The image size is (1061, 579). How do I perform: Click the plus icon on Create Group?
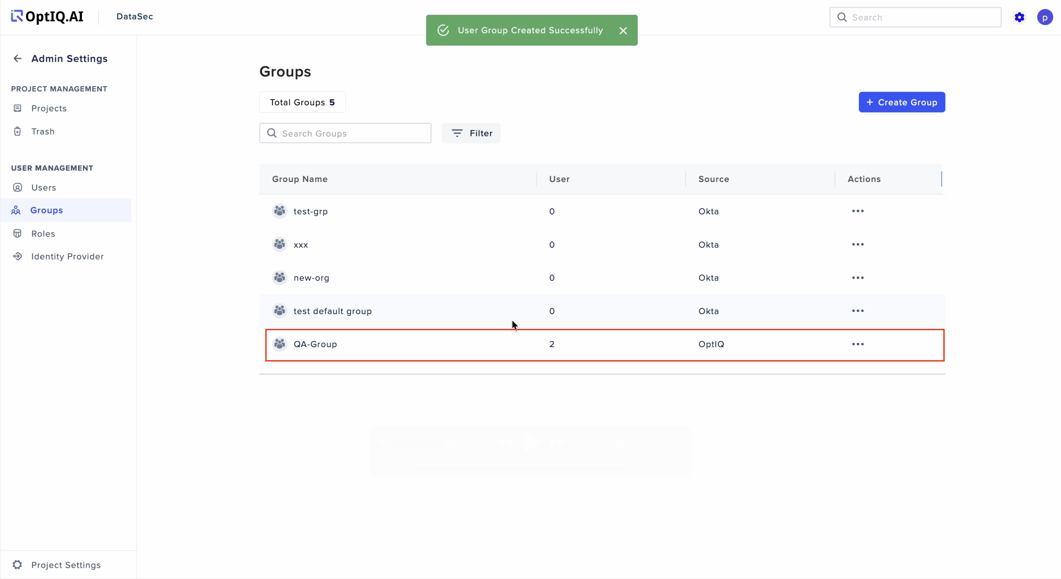point(870,102)
